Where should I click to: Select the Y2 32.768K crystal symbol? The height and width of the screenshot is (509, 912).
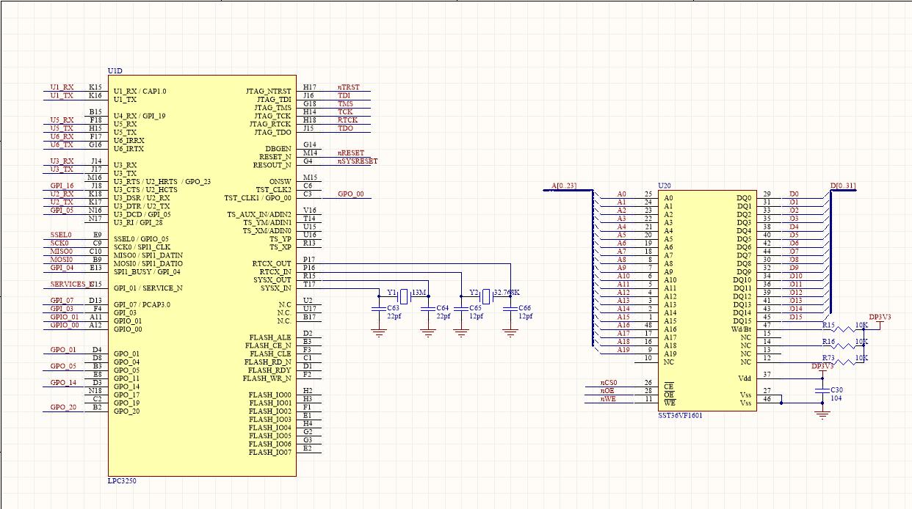(485, 296)
